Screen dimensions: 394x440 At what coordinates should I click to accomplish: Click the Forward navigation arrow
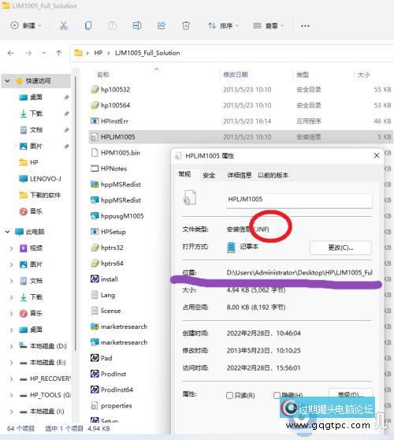28,53
